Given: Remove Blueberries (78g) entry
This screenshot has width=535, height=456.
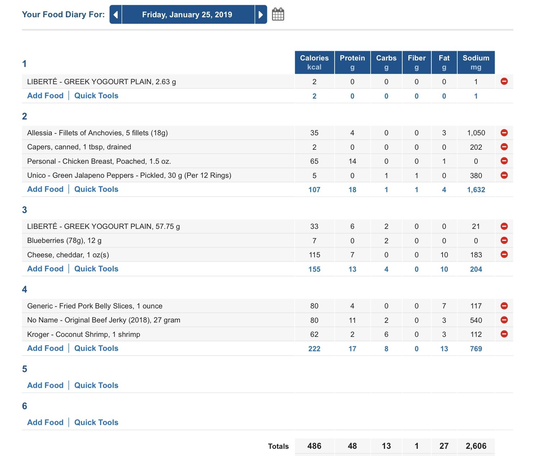Looking at the screenshot, I should [504, 240].
